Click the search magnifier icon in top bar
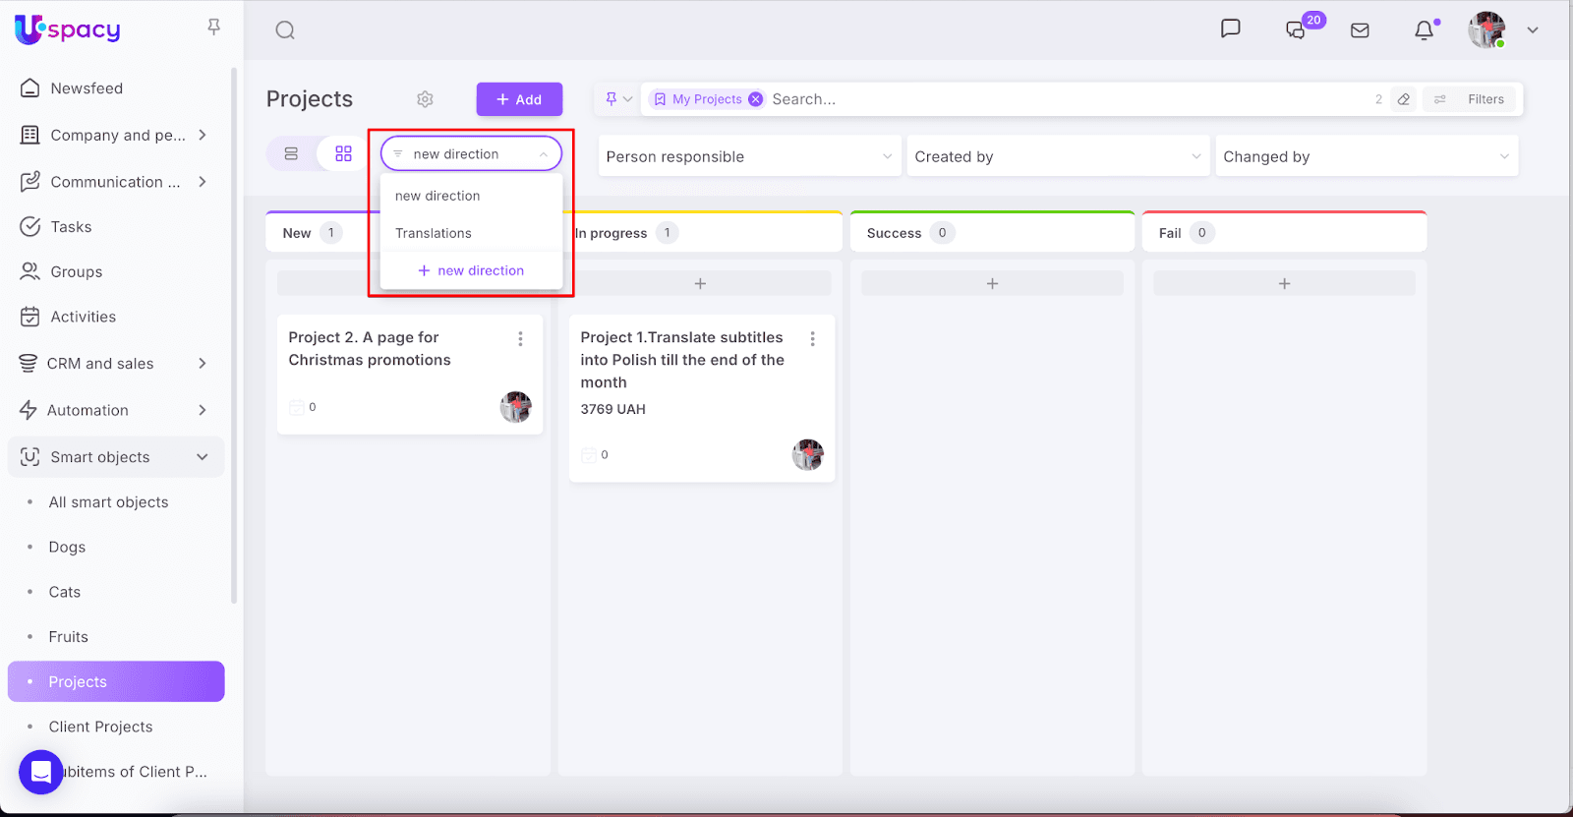1573x817 pixels. pyautogui.click(x=285, y=30)
